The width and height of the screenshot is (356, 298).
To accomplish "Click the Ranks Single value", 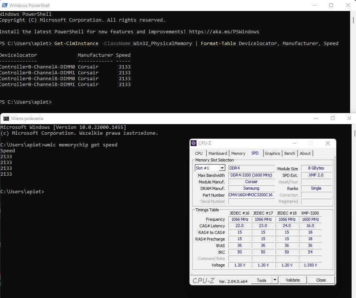I will (316, 188).
